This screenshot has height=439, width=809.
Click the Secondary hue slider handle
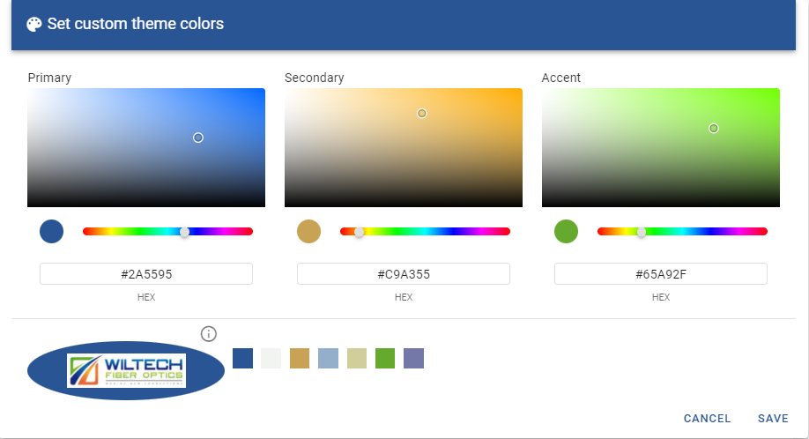pyautogui.click(x=359, y=232)
